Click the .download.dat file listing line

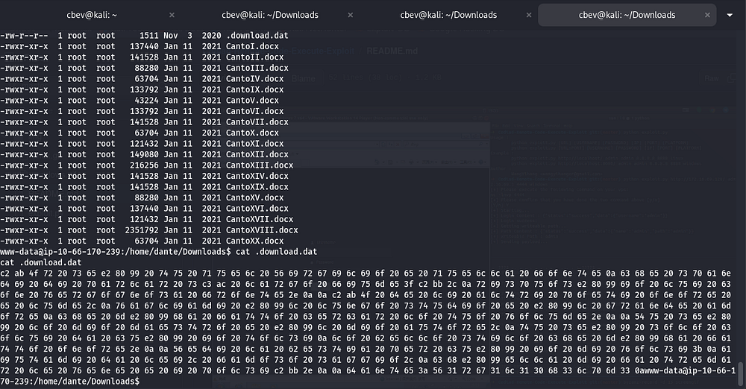pos(256,35)
